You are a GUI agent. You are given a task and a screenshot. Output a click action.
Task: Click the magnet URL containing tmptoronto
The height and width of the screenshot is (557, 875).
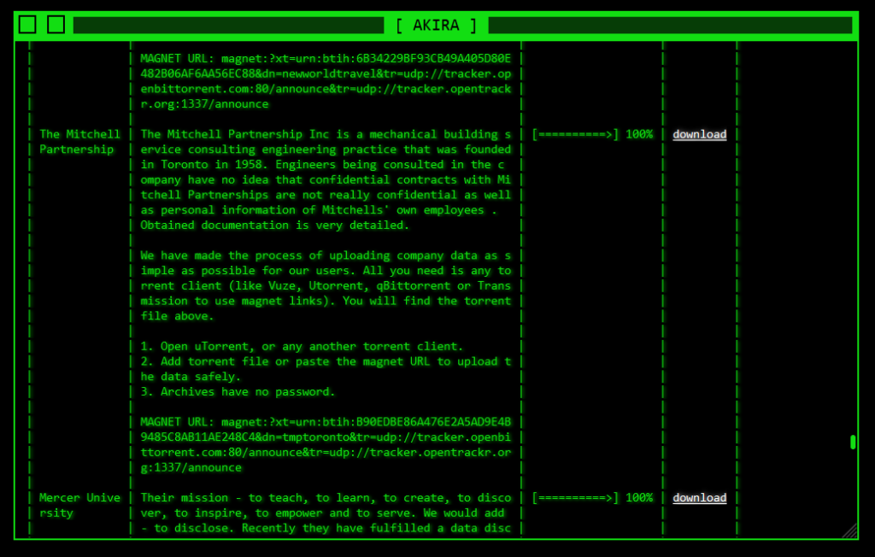(326, 445)
